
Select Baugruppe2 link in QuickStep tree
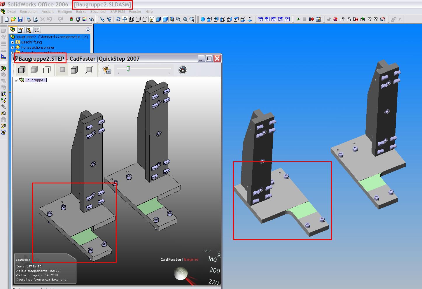[x=35, y=80]
